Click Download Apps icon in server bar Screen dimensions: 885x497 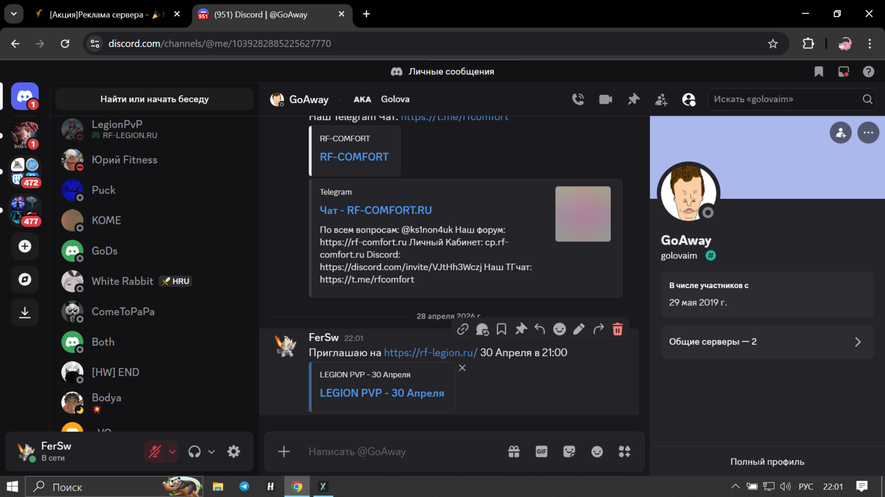[x=25, y=312]
